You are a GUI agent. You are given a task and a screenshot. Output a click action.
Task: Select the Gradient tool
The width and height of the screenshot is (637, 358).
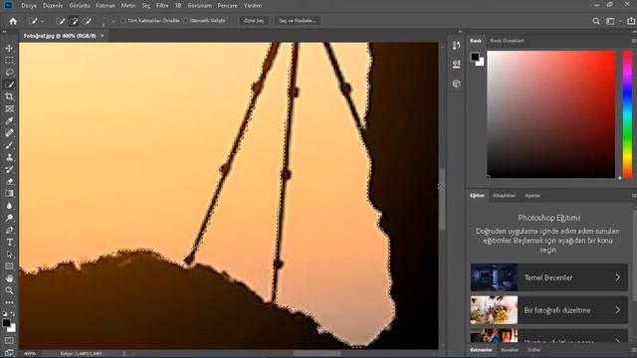[9, 194]
